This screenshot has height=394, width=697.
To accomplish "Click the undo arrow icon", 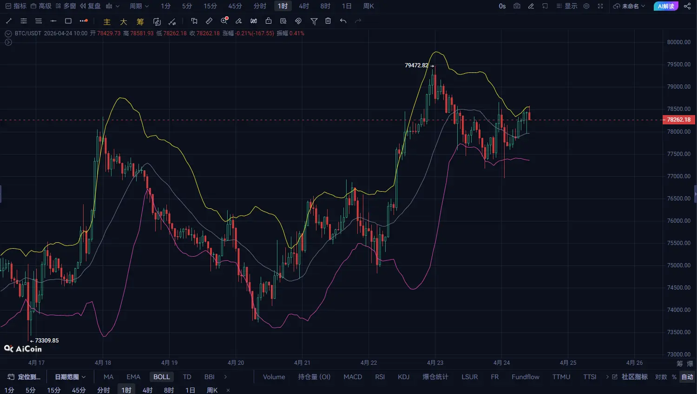I will click(343, 21).
